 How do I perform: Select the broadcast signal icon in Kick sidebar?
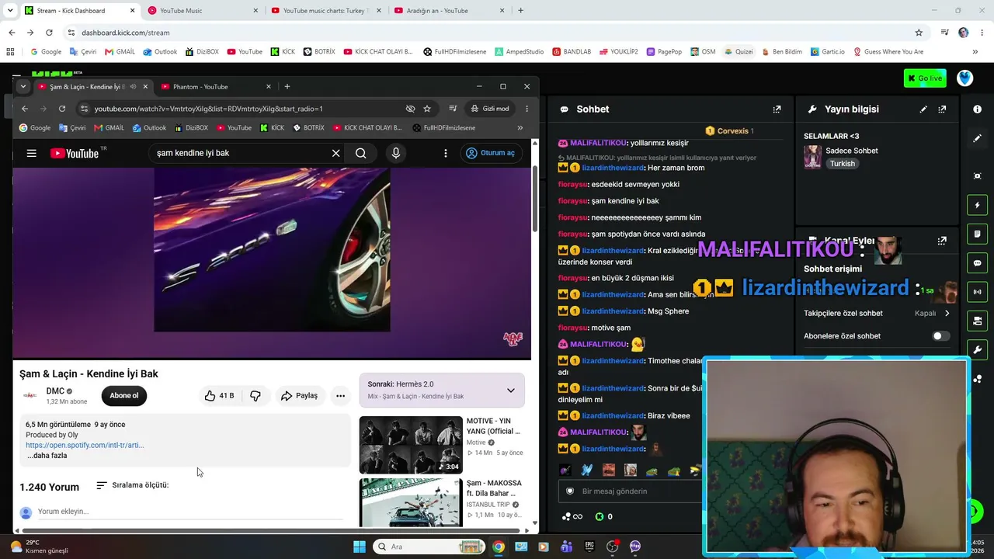pyautogui.click(x=977, y=292)
